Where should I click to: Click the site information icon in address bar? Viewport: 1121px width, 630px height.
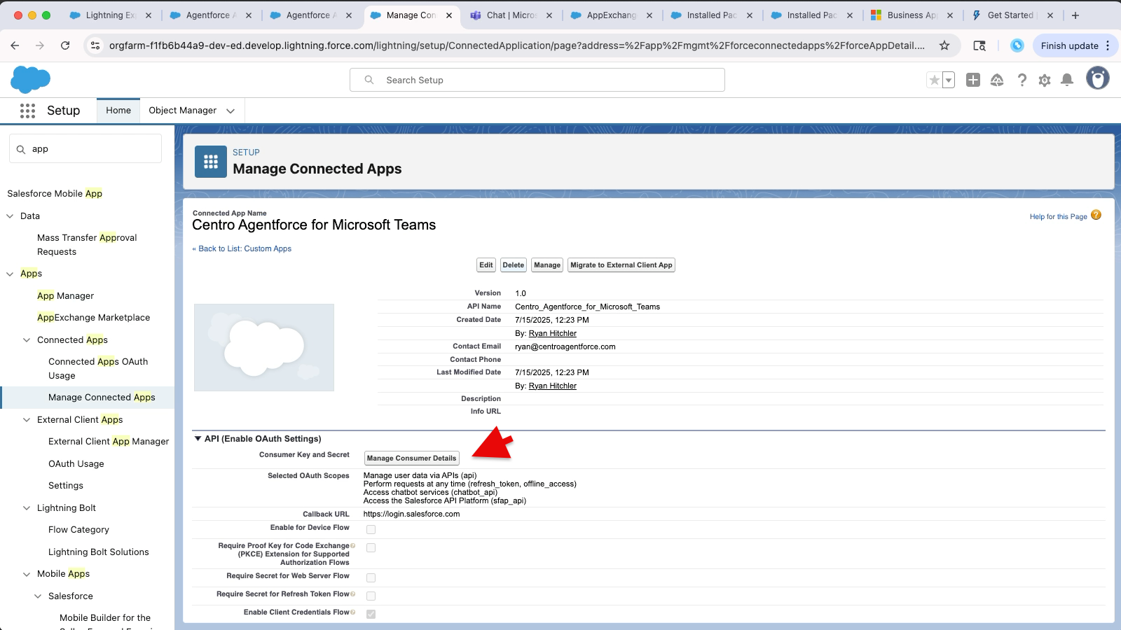[95, 45]
